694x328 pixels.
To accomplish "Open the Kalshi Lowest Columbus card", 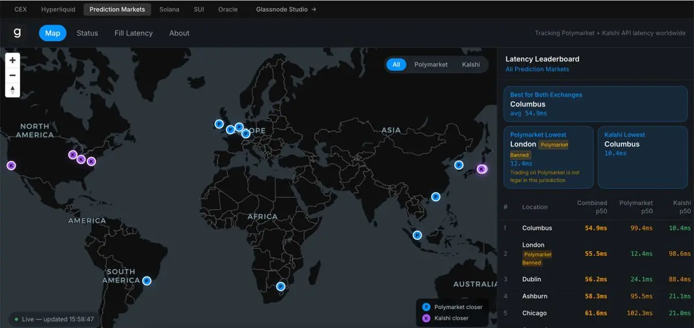I will [643, 157].
